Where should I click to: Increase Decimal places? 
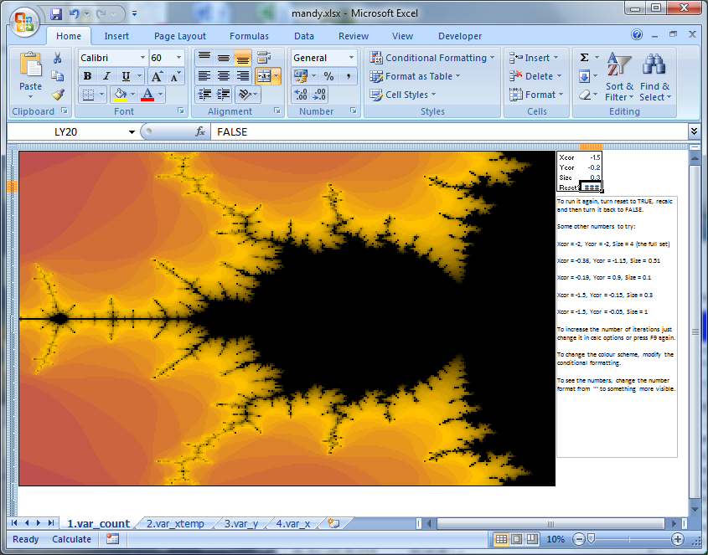pyautogui.click(x=301, y=95)
